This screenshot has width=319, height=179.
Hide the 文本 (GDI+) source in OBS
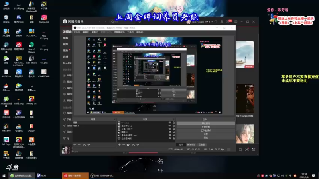pyautogui.click(x=170, y=129)
